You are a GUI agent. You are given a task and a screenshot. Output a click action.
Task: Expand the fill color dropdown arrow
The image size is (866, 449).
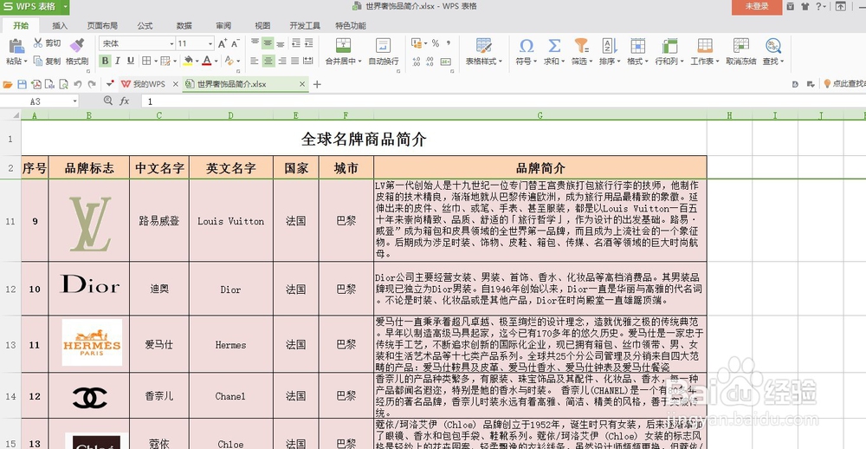tap(197, 61)
